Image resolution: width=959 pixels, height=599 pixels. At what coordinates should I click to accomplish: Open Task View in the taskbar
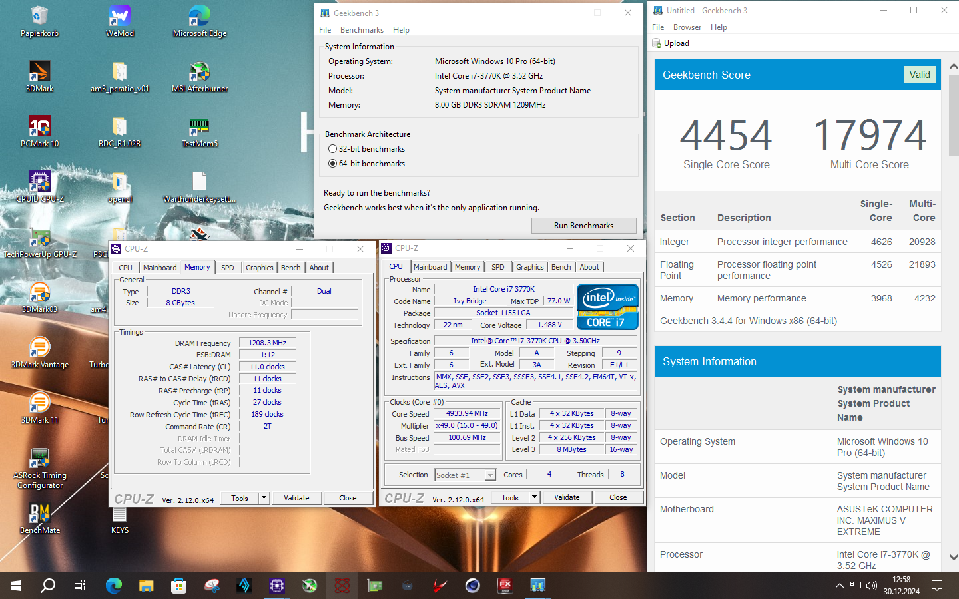[80, 586]
